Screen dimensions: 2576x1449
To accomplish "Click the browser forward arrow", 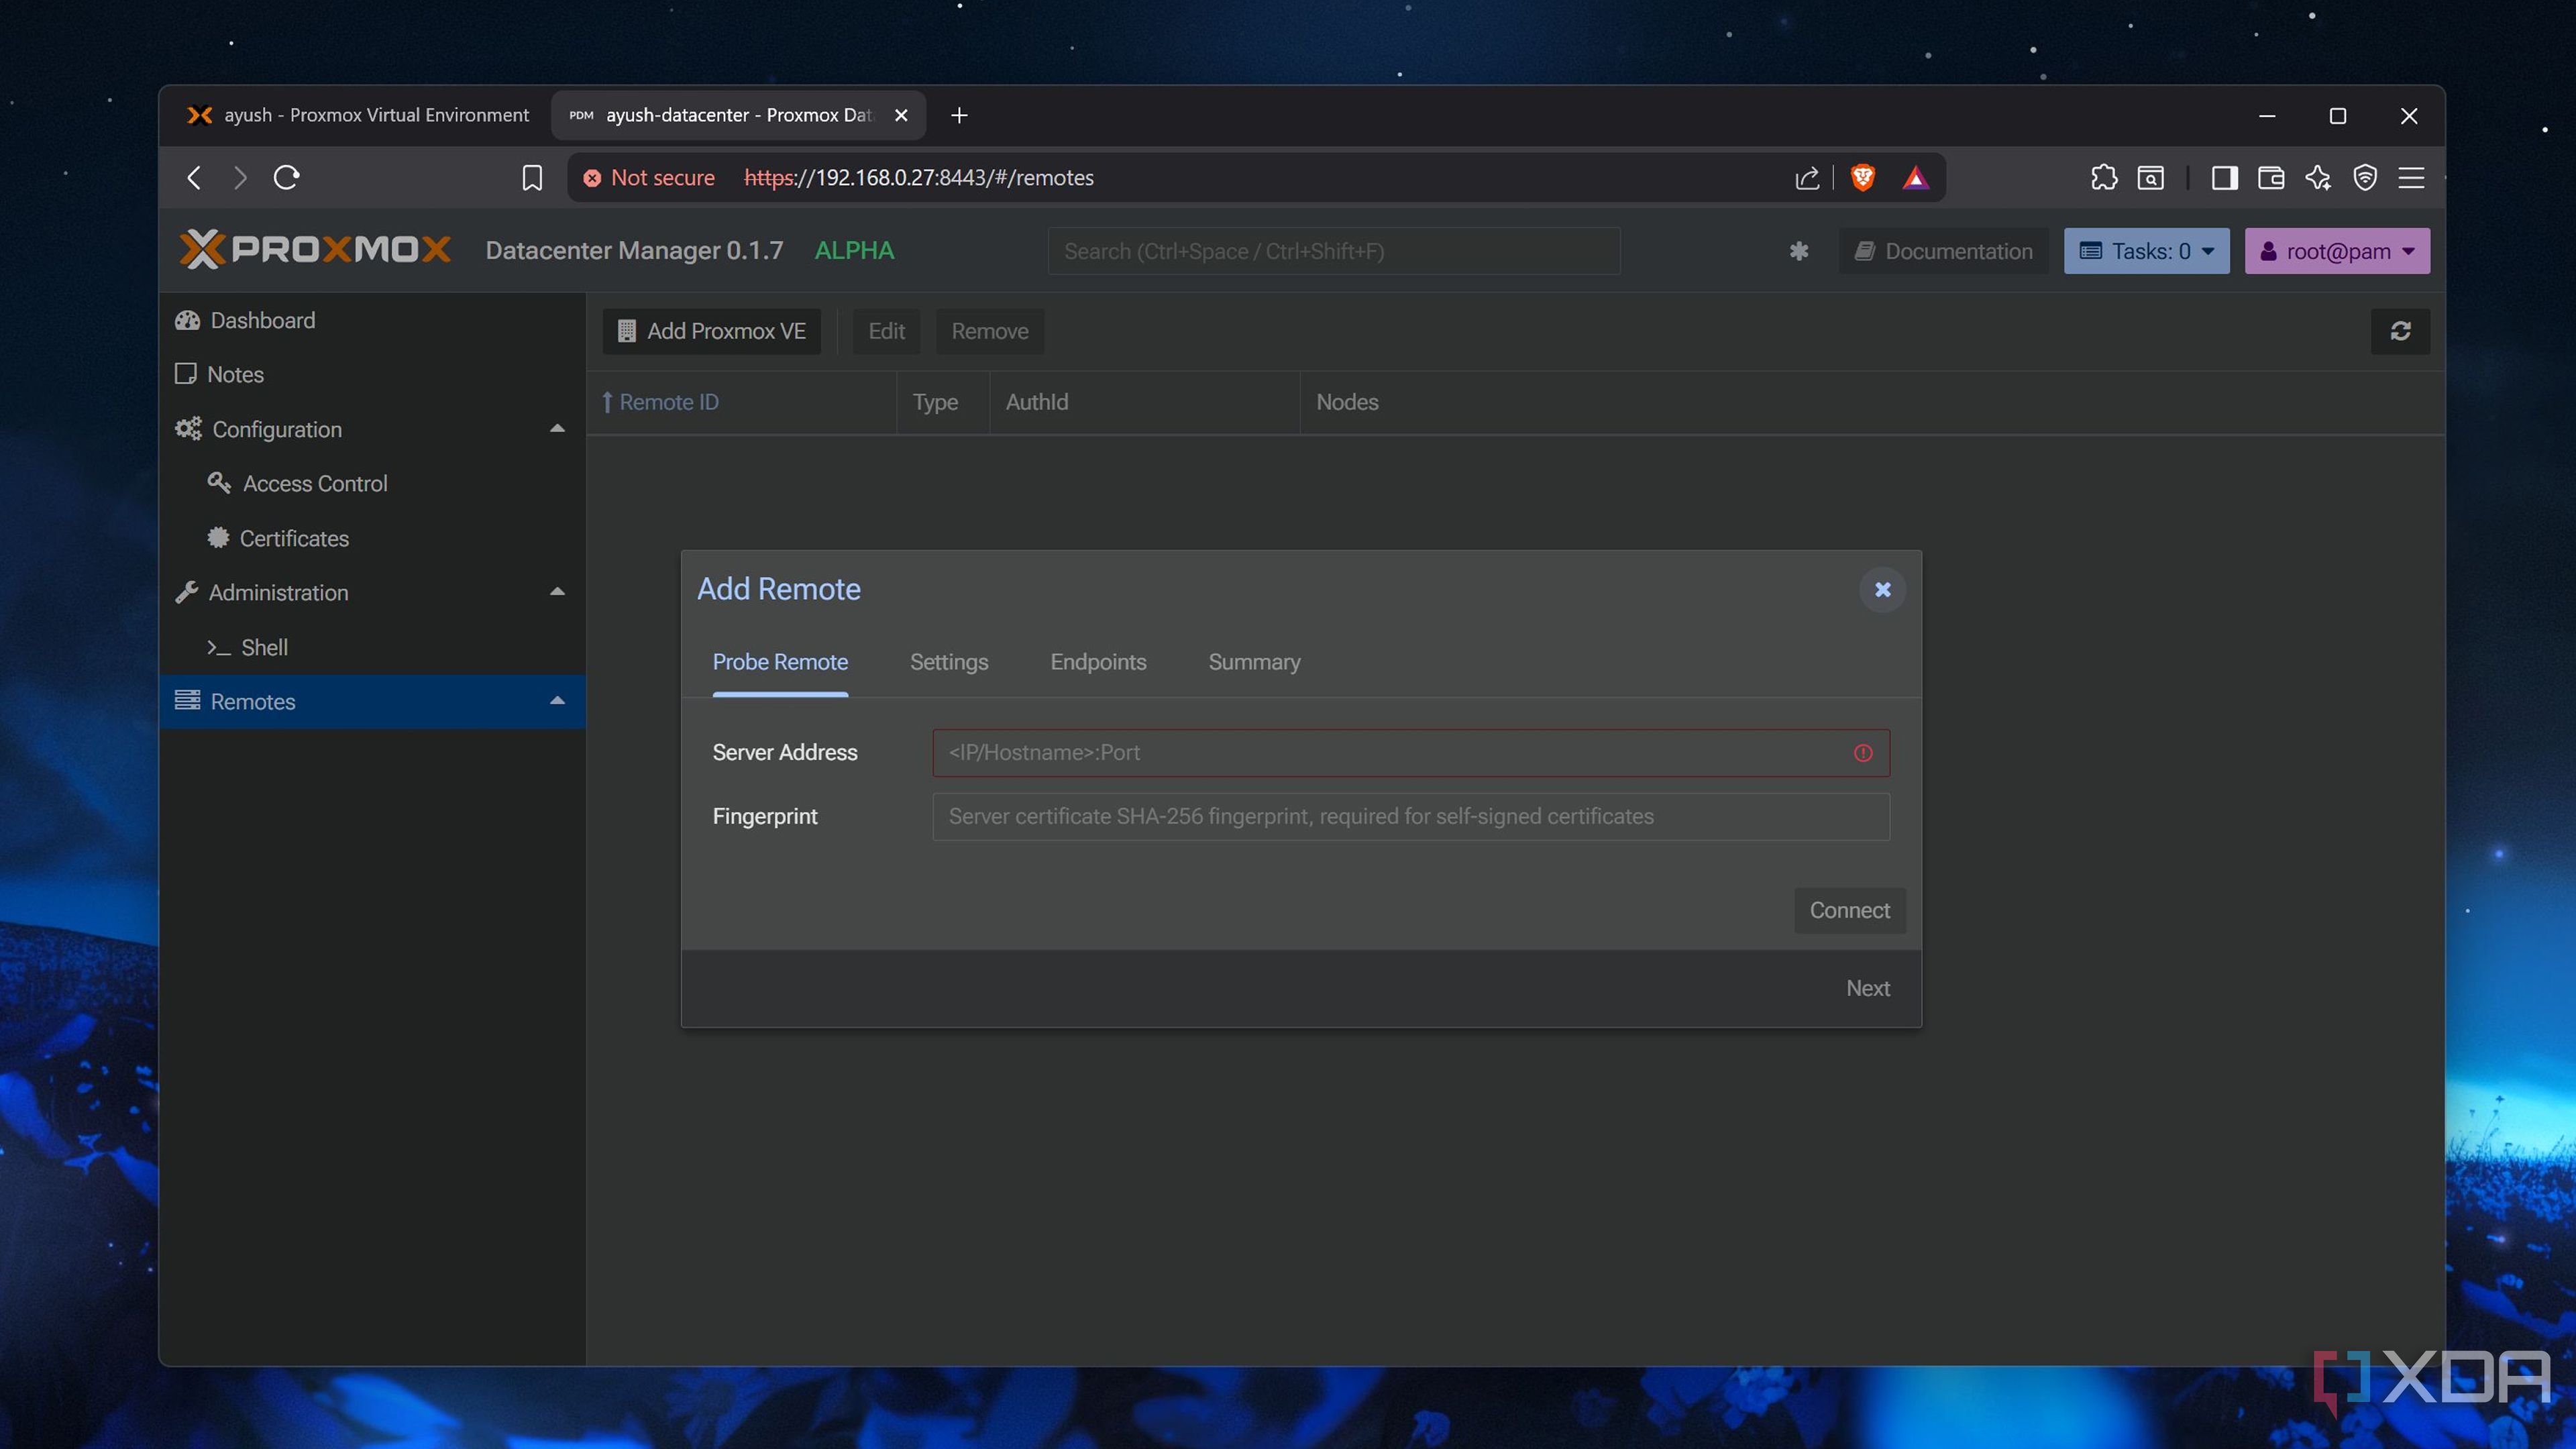I will click(x=240, y=178).
